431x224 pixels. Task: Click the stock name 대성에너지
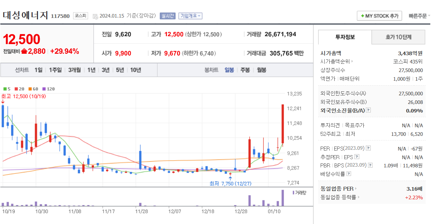(25, 15)
